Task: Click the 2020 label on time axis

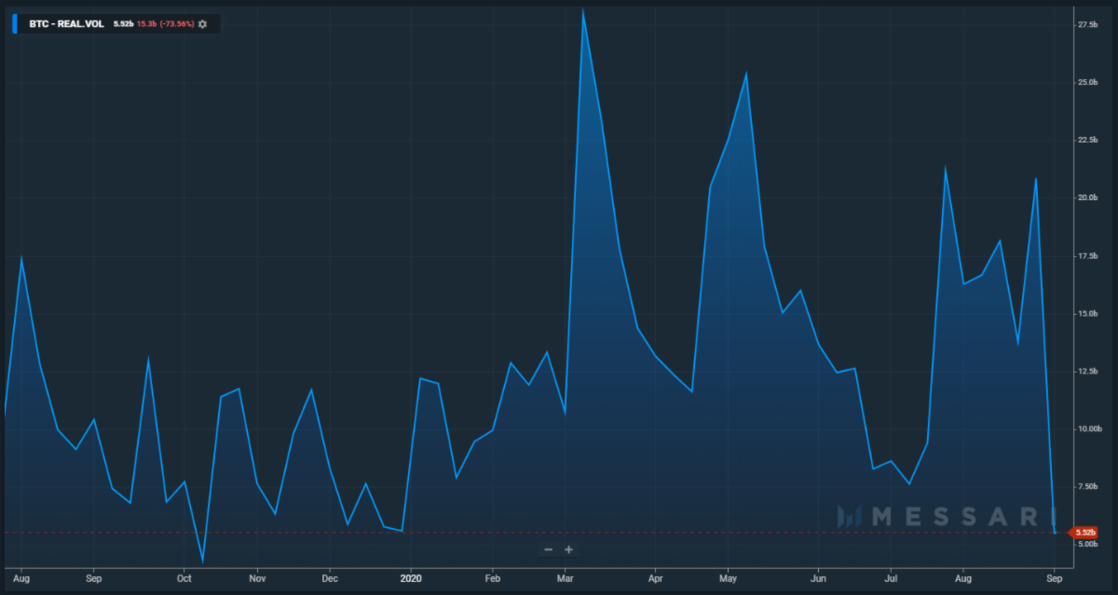Action: point(411,577)
